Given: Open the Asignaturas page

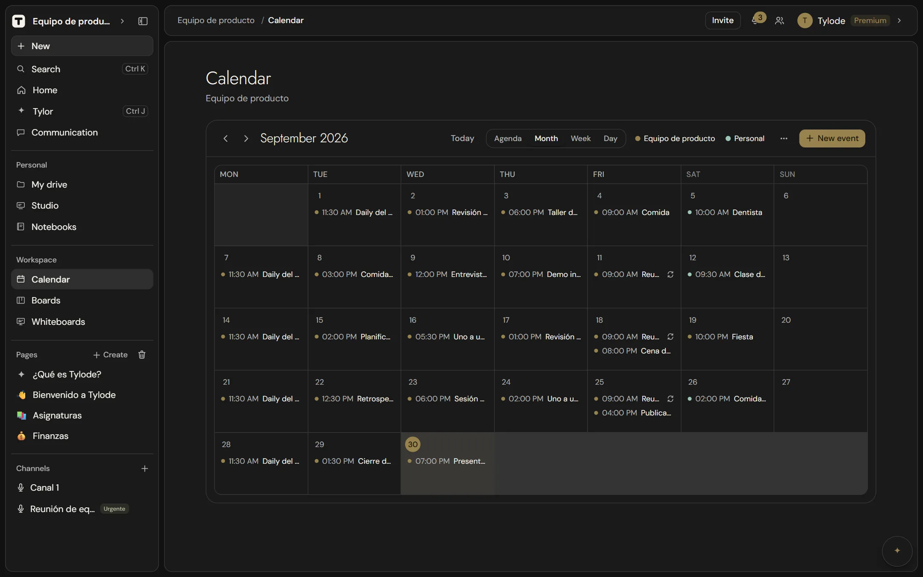Looking at the screenshot, I should tap(82, 415).
